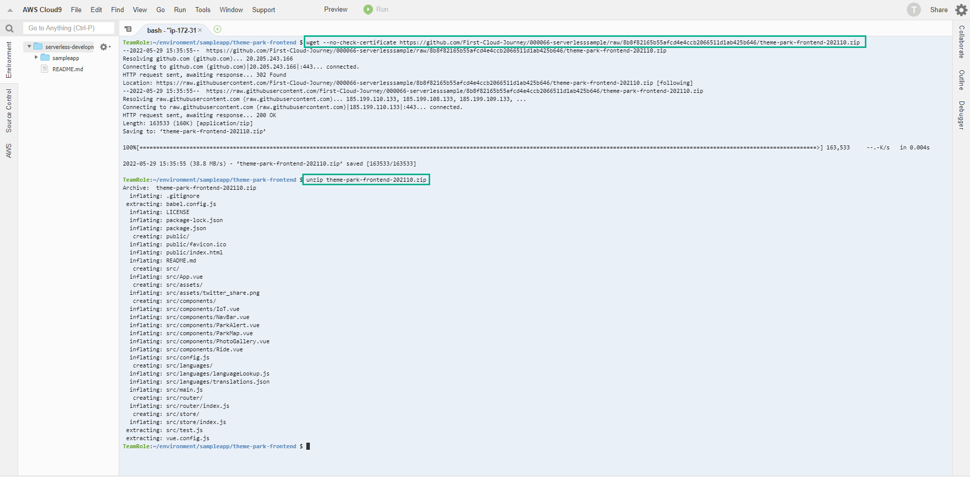Open the AWS Cloud9 menu
970x477 pixels.
tap(42, 10)
